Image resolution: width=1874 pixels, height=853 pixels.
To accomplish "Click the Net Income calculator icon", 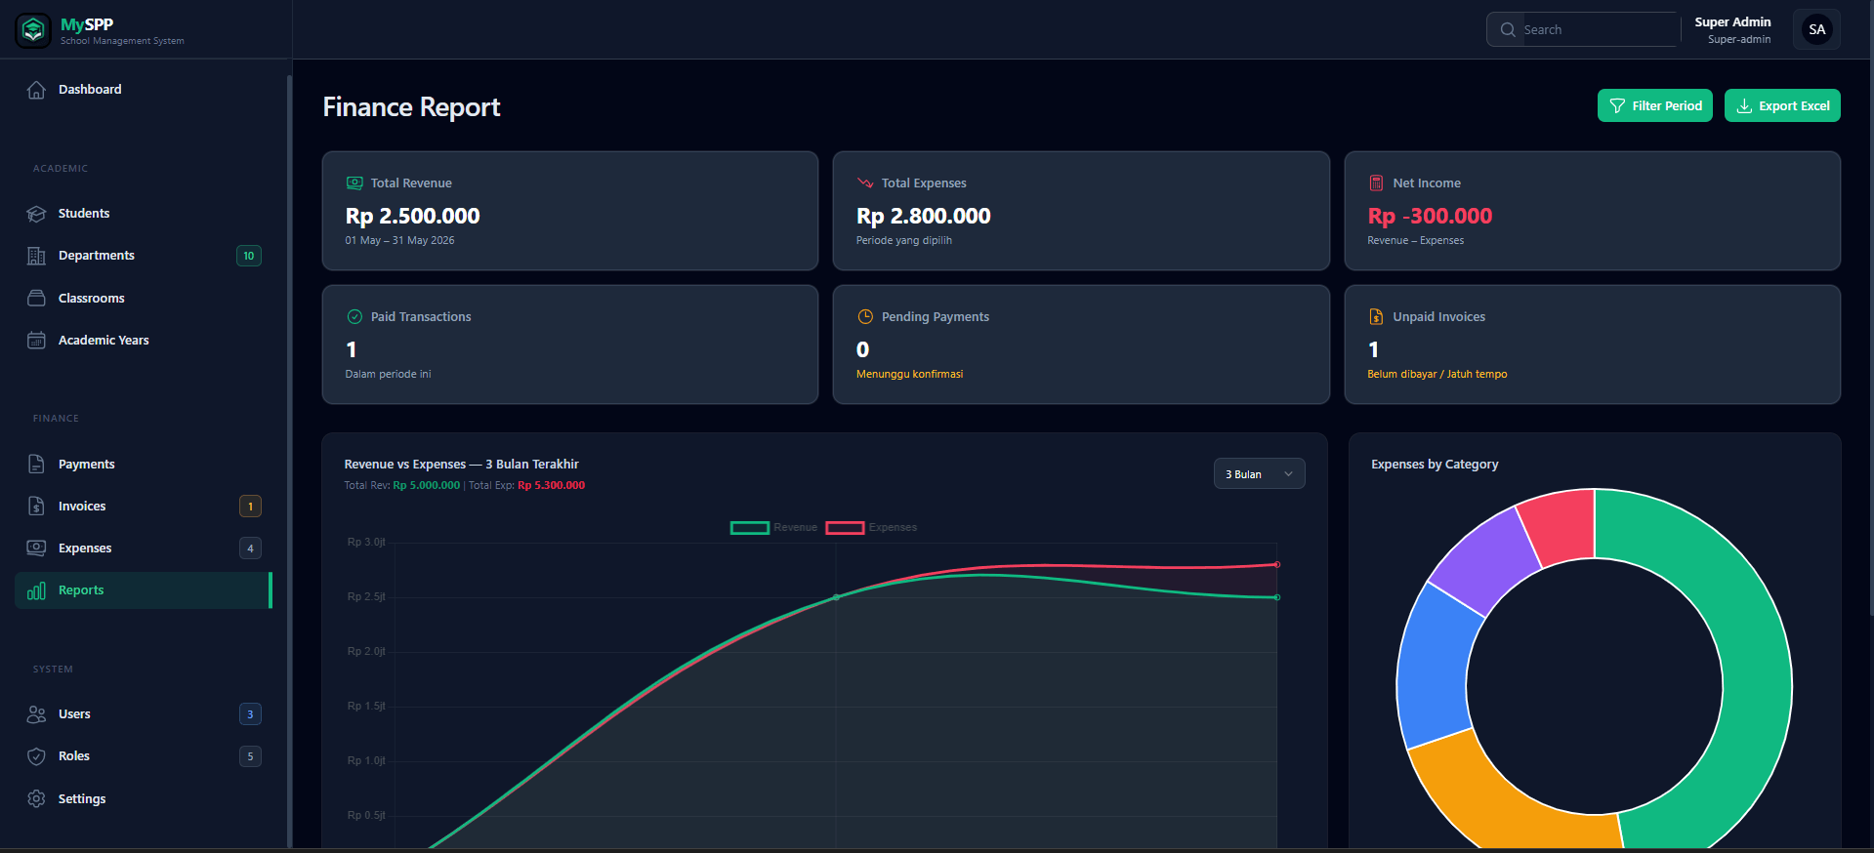I will [1376, 183].
